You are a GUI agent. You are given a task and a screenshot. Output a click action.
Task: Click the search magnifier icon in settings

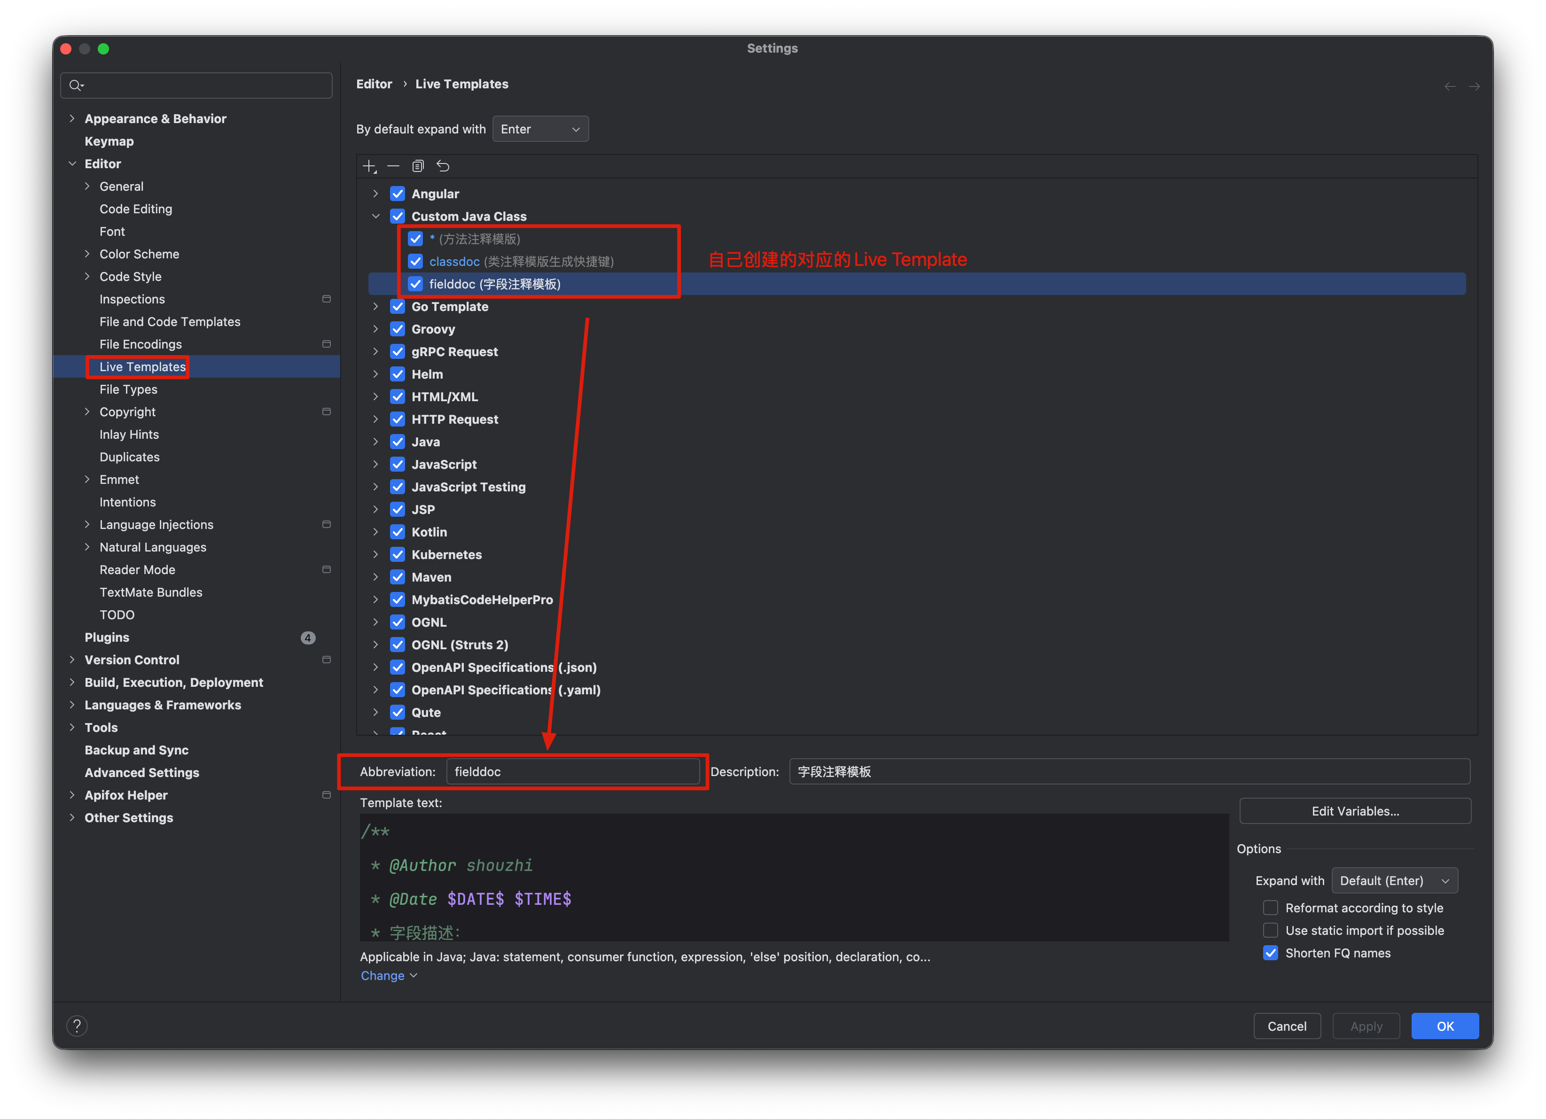tap(76, 86)
